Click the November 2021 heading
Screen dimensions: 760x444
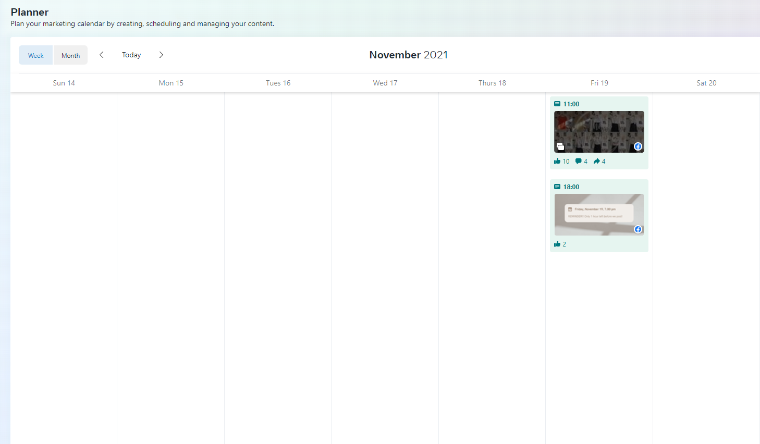coord(409,55)
